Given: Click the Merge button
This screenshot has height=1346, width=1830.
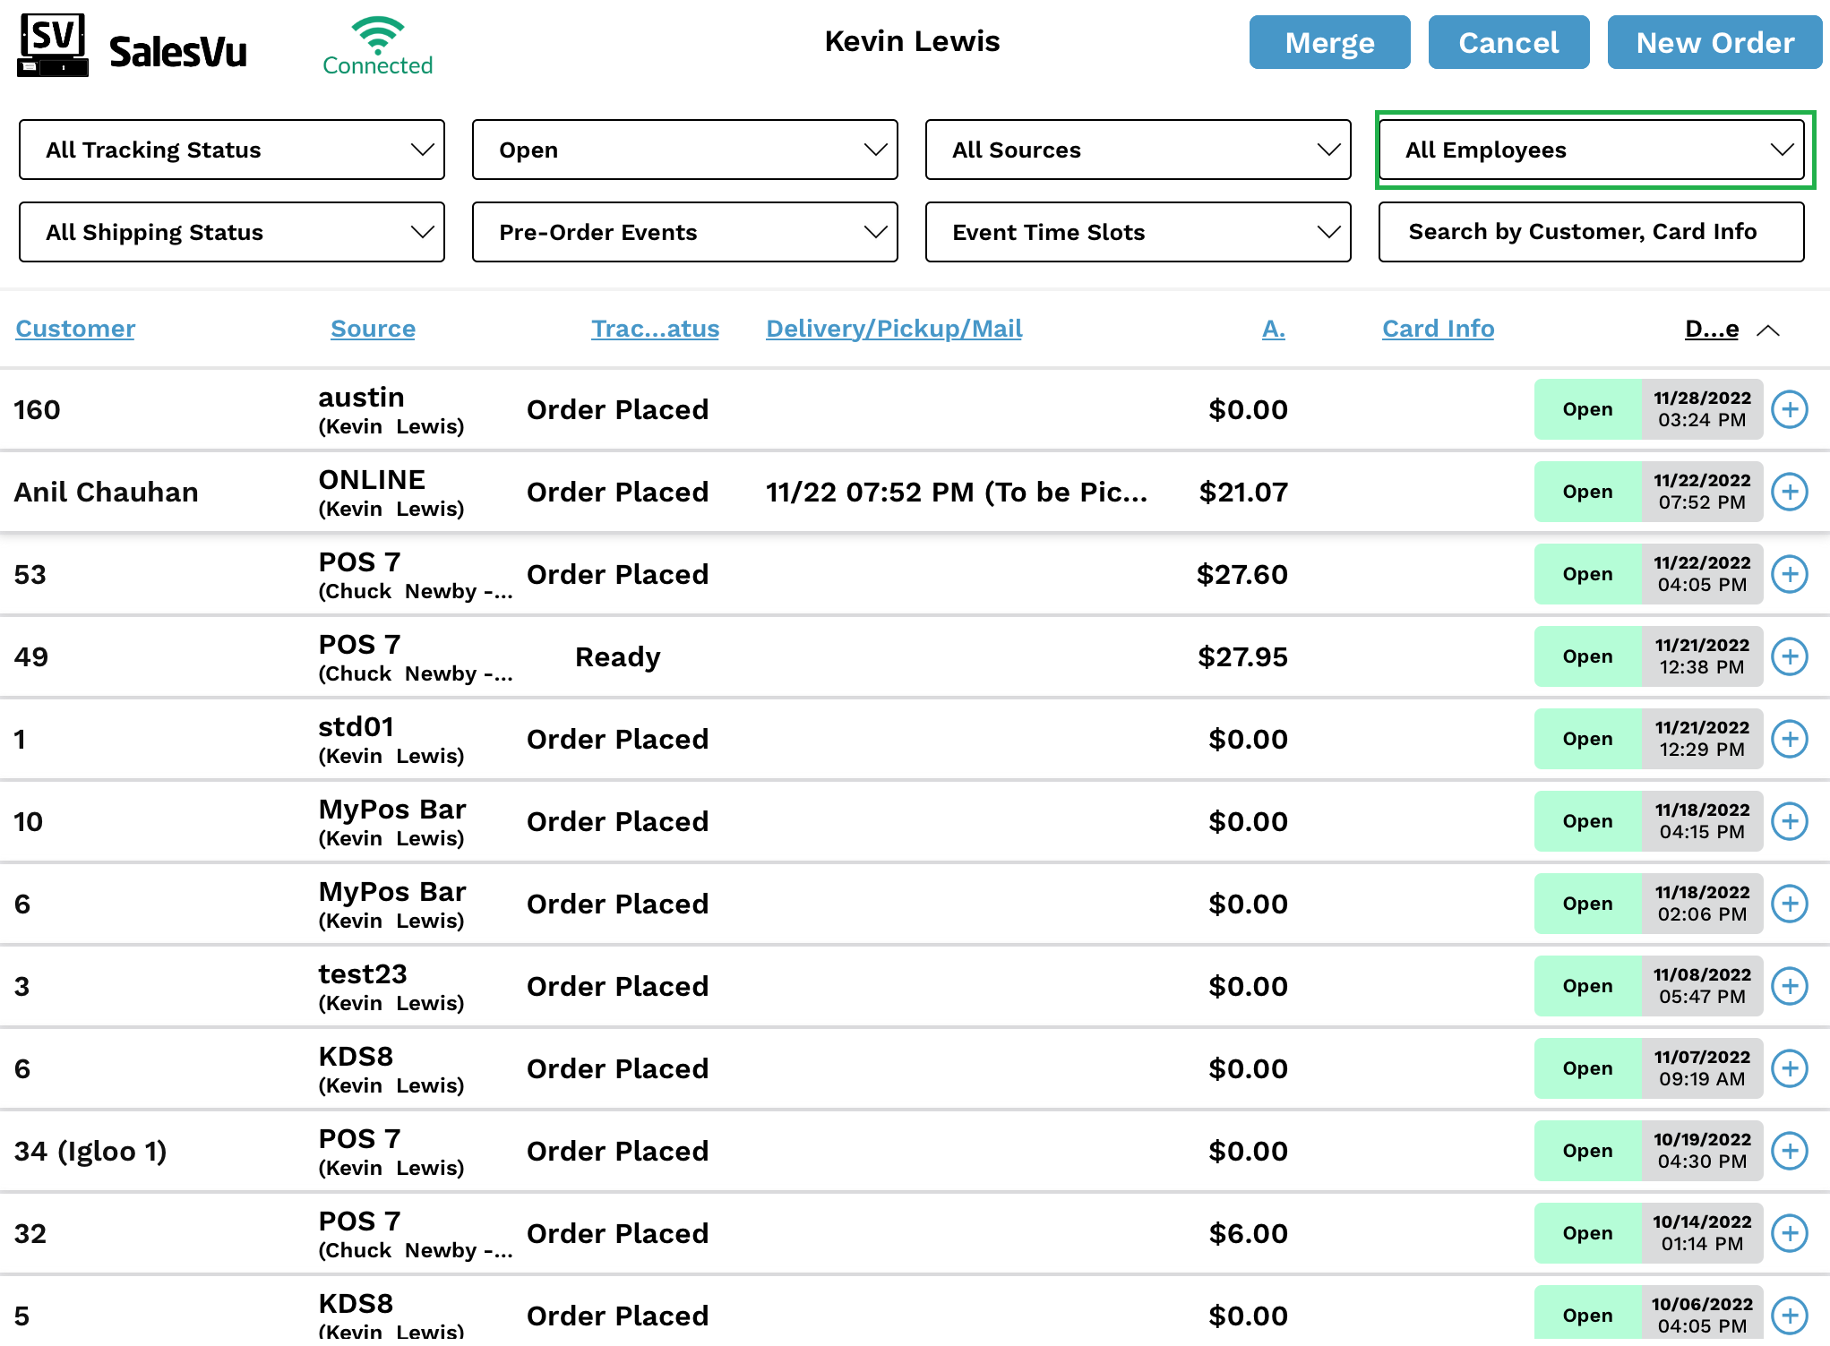Looking at the screenshot, I should [x=1329, y=43].
